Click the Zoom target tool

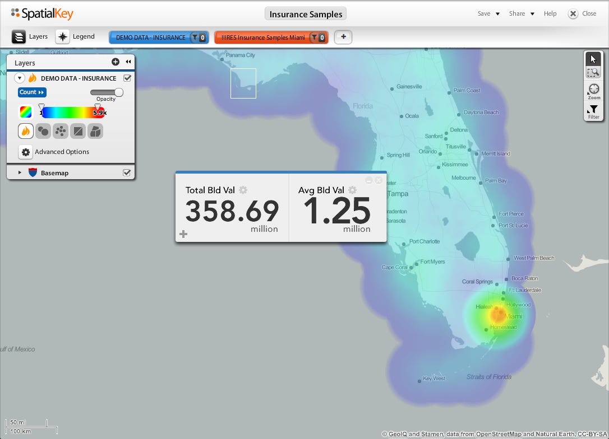pos(593,91)
